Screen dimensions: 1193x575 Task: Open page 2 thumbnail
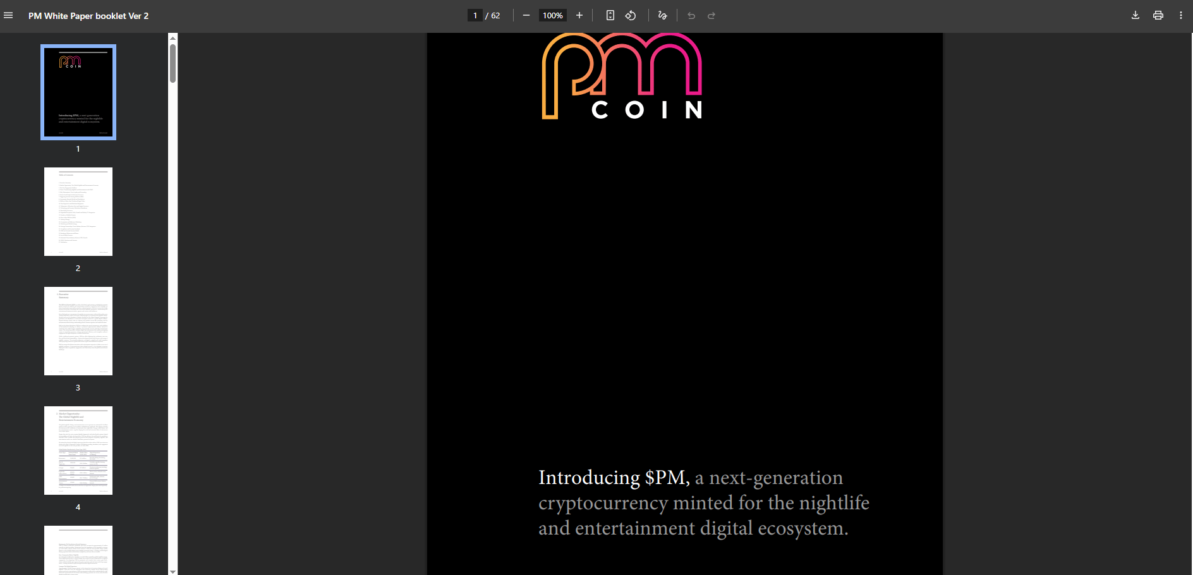(x=78, y=212)
